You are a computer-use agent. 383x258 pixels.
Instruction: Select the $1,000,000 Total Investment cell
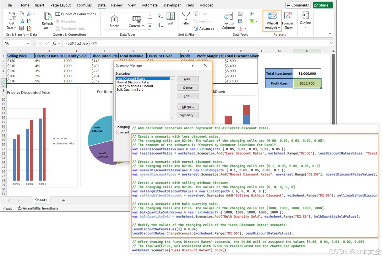pyautogui.click(x=307, y=74)
